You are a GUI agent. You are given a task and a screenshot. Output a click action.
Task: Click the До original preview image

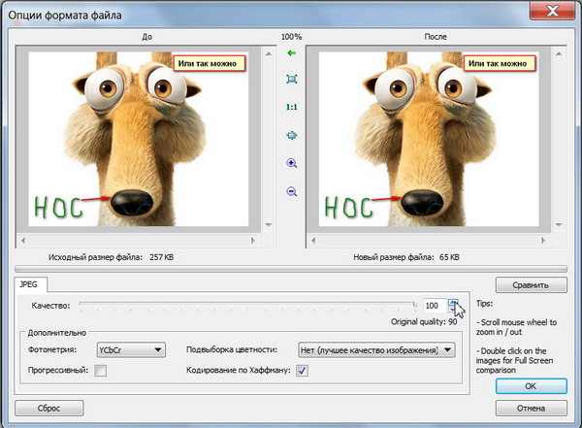(x=139, y=139)
